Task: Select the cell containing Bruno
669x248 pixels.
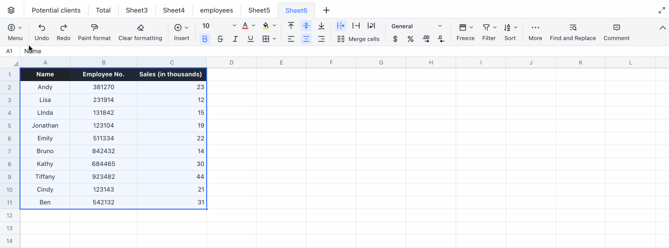Action: pyautogui.click(x=45, y=151)
